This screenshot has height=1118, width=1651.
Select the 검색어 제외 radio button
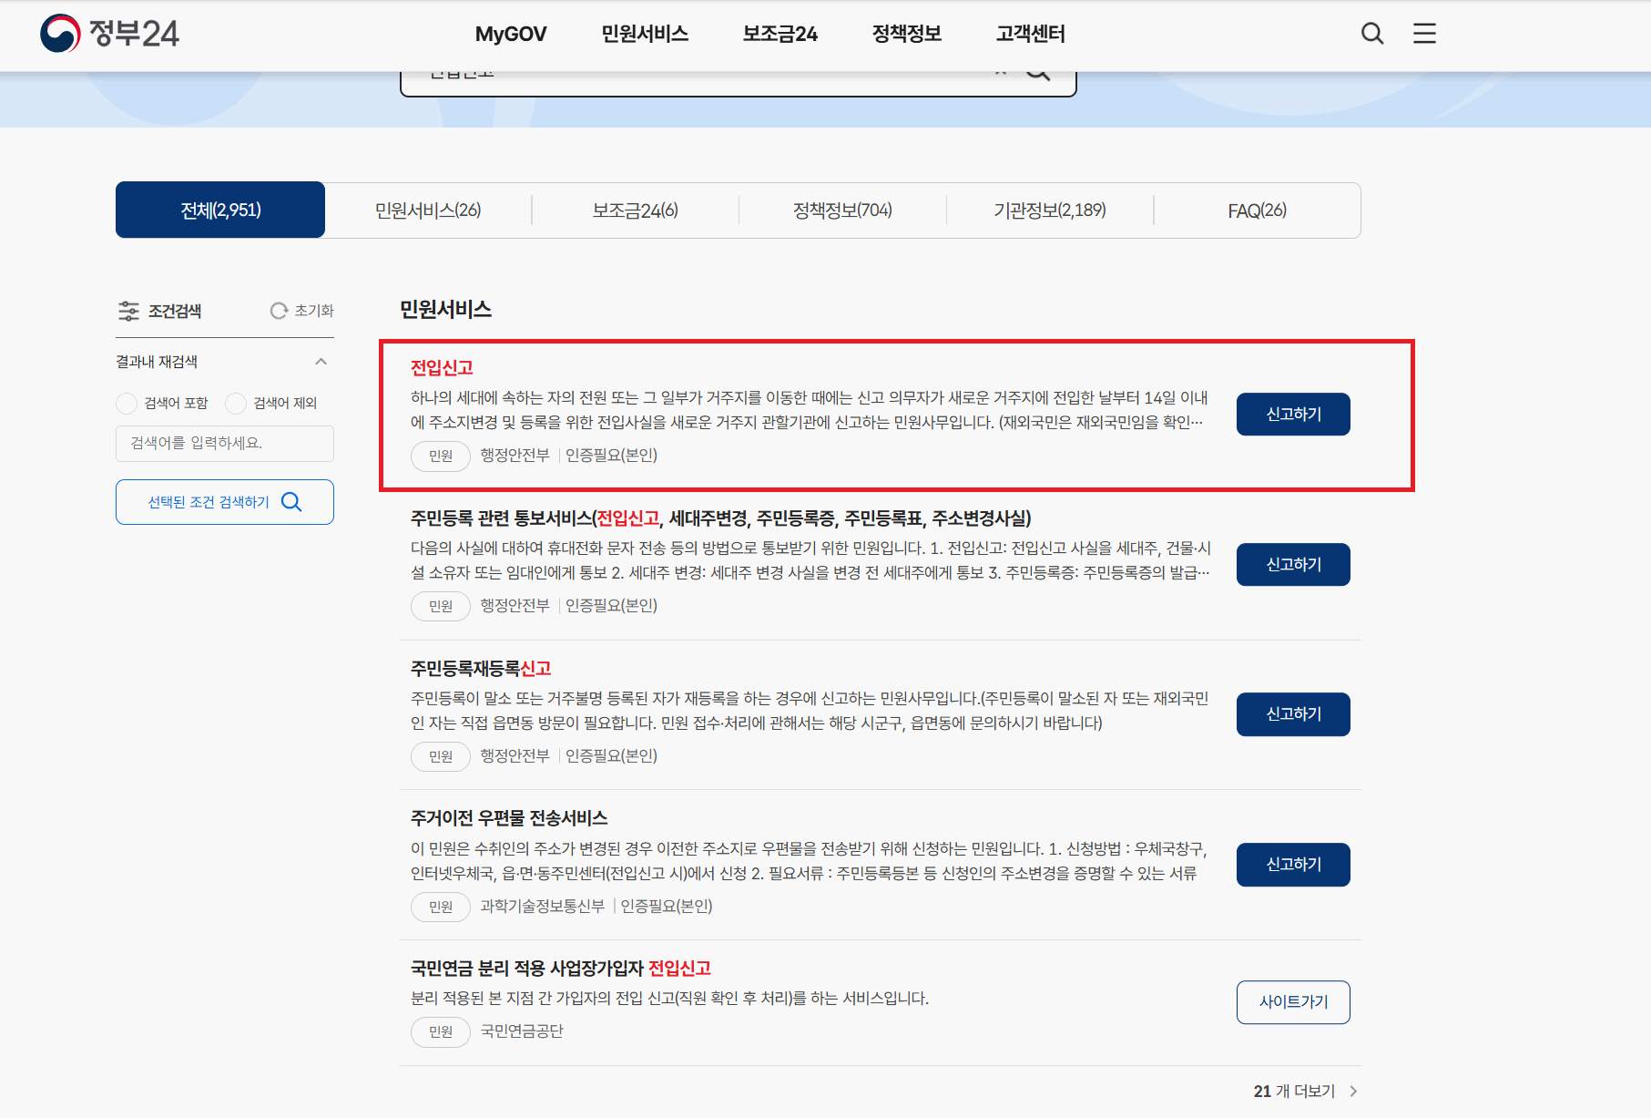235,403
